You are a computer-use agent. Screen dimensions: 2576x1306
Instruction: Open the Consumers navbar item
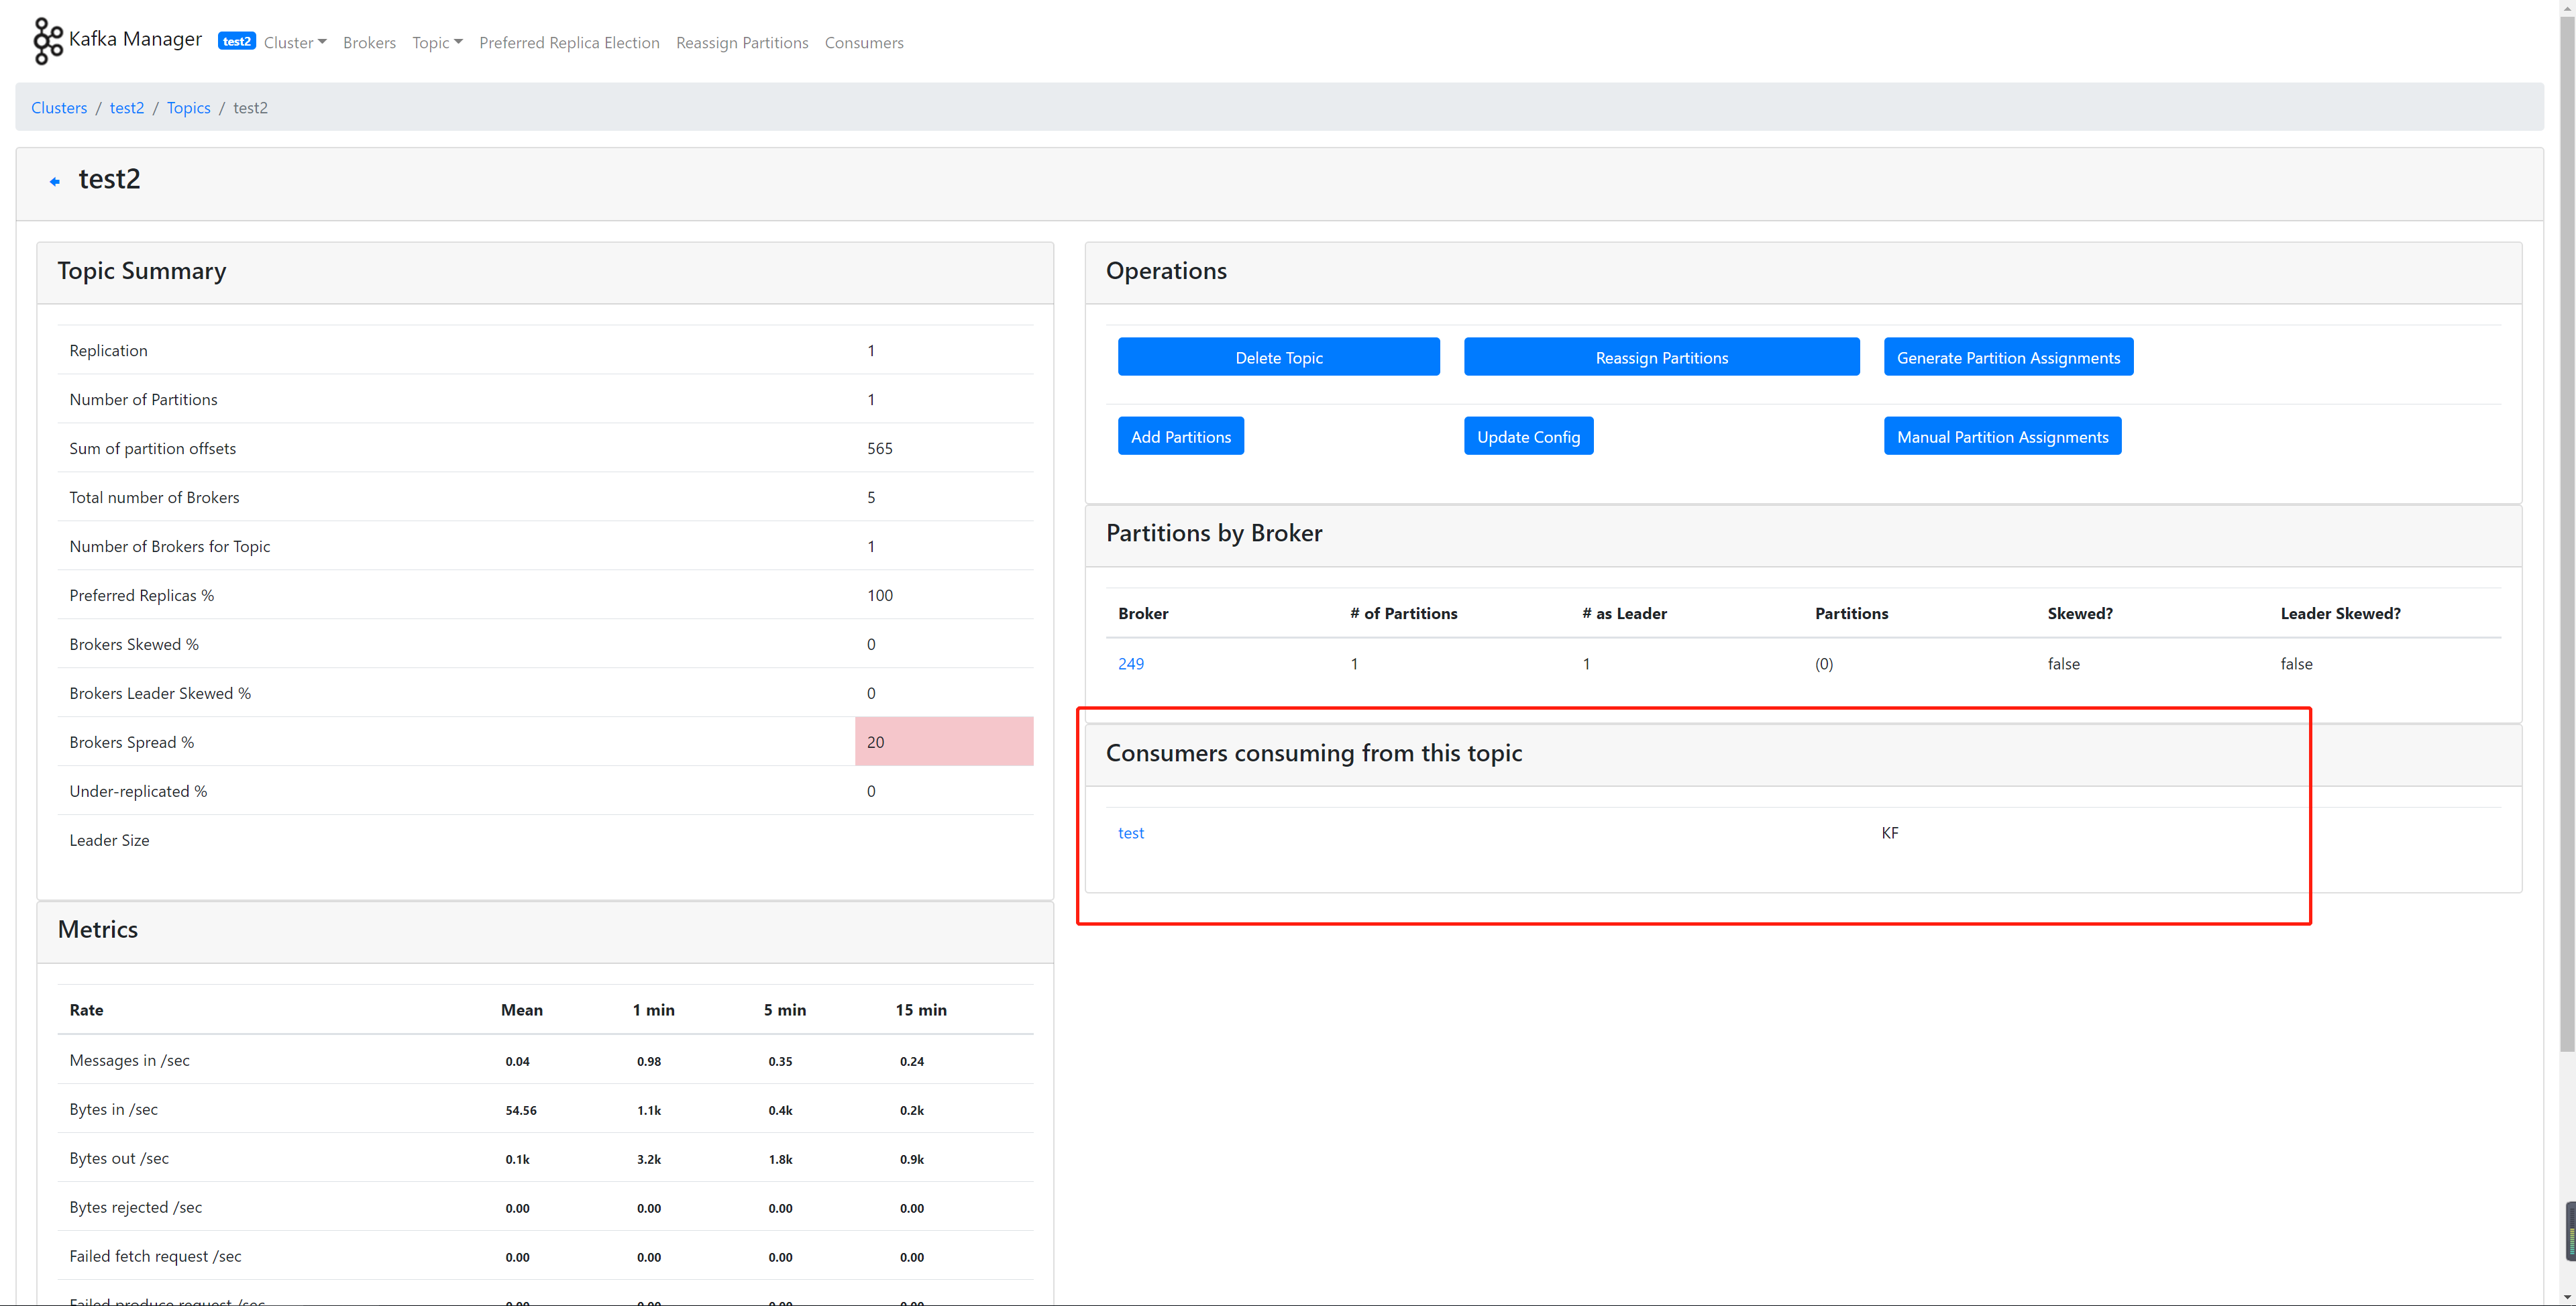(864, 42)
